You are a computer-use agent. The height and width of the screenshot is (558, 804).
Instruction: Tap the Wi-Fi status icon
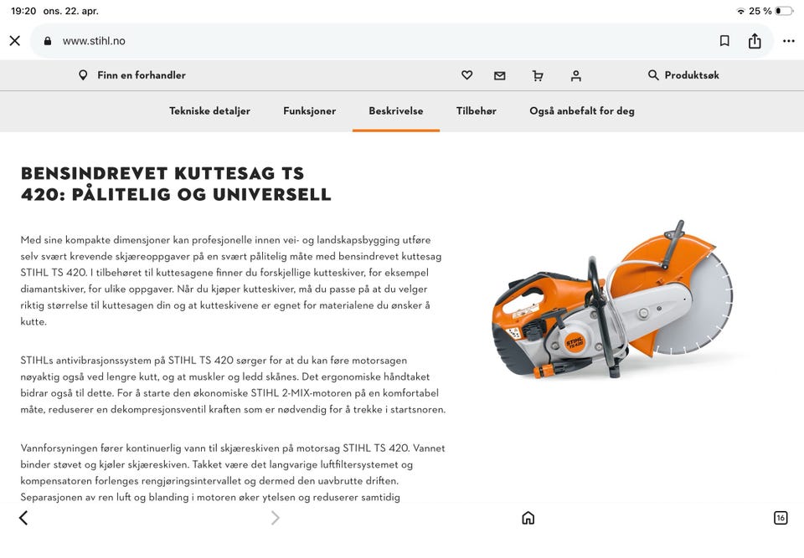click(x=740, y=11)
